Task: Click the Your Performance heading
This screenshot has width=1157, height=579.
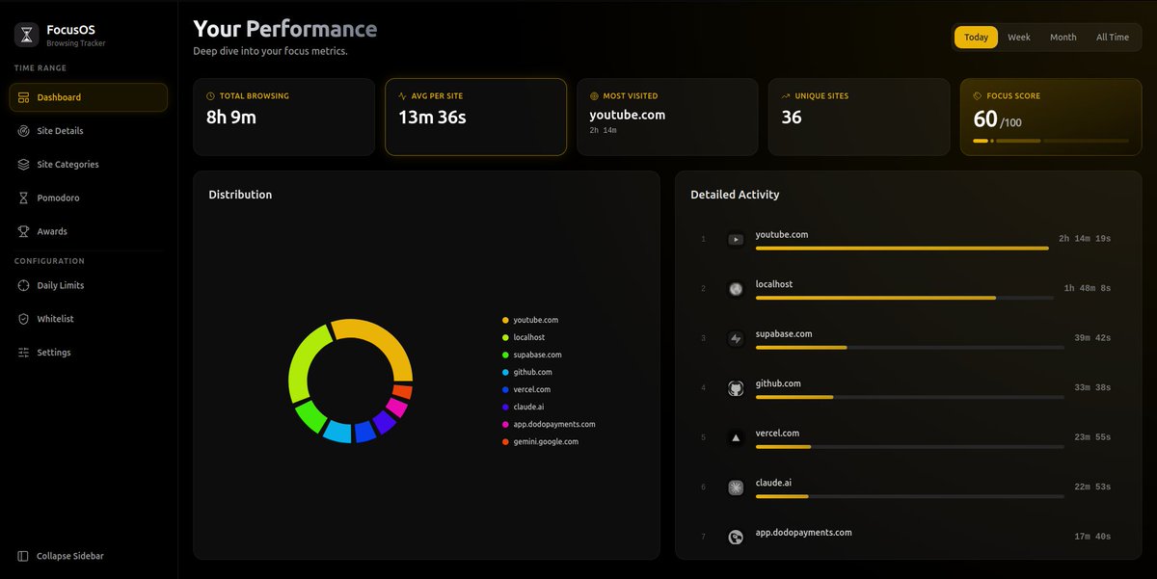Action: (285, 29)
